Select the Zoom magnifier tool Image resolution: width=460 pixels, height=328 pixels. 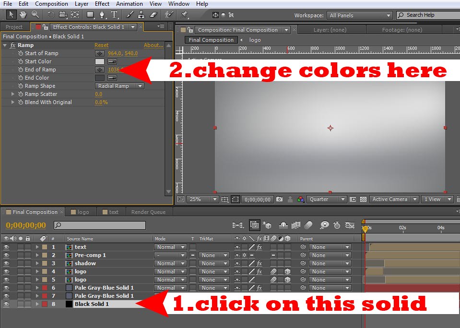(x=35, y=15)
